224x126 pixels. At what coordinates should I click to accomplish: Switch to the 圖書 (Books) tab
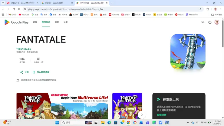tap(57, 22)
